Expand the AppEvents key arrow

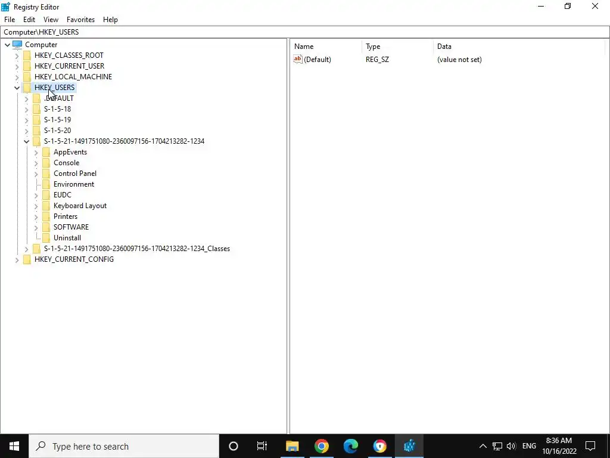tap(36, 152)
